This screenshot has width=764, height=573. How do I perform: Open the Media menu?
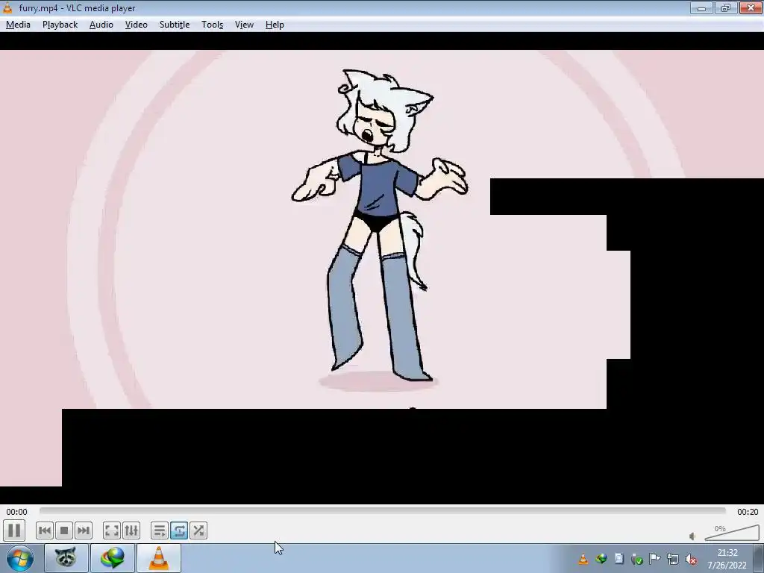pos(18,25)
